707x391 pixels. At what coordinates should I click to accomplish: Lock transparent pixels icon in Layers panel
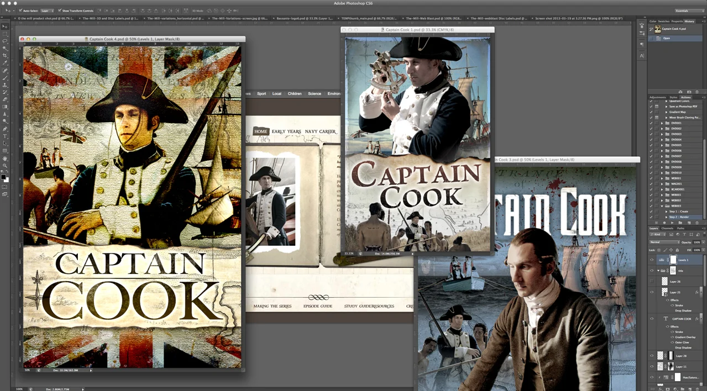point(659,250)
